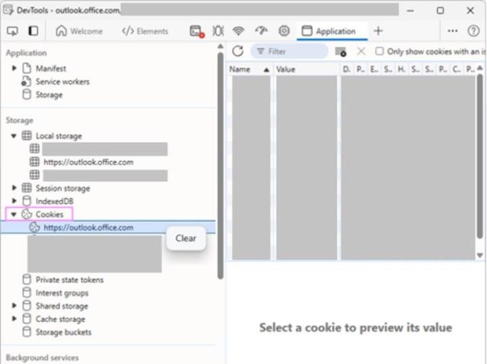Expand the Session storage node
487x364 pixels.
14,188
